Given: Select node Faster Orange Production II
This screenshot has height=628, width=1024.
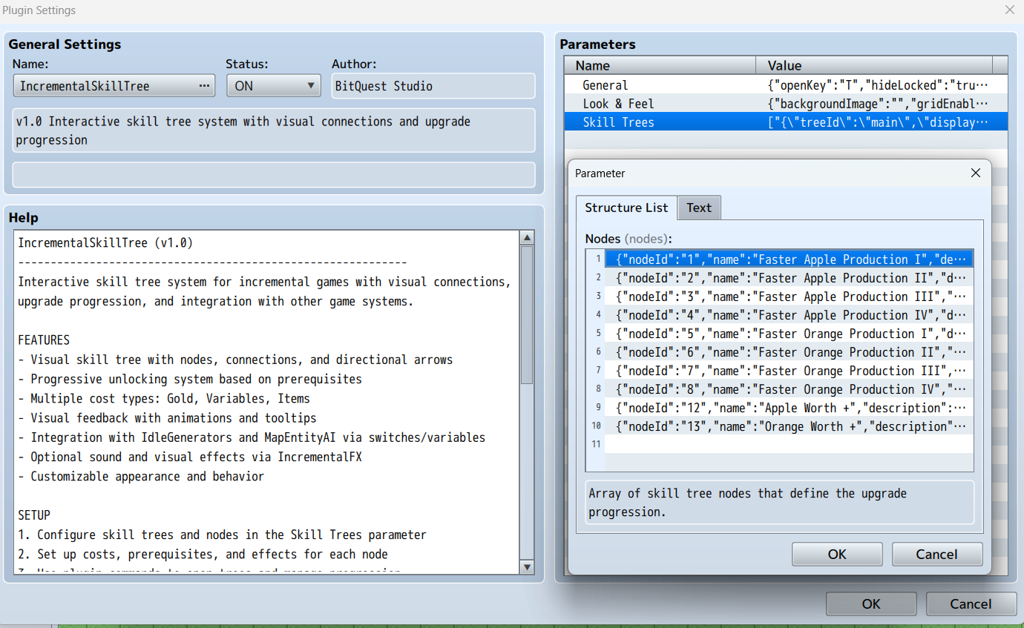Looking at the screenshot, I should tap(789, 352).
